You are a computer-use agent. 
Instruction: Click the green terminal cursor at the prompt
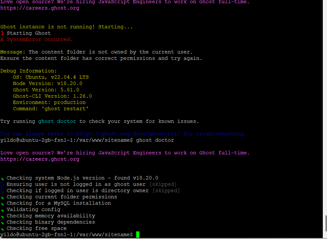pos(138,234)
